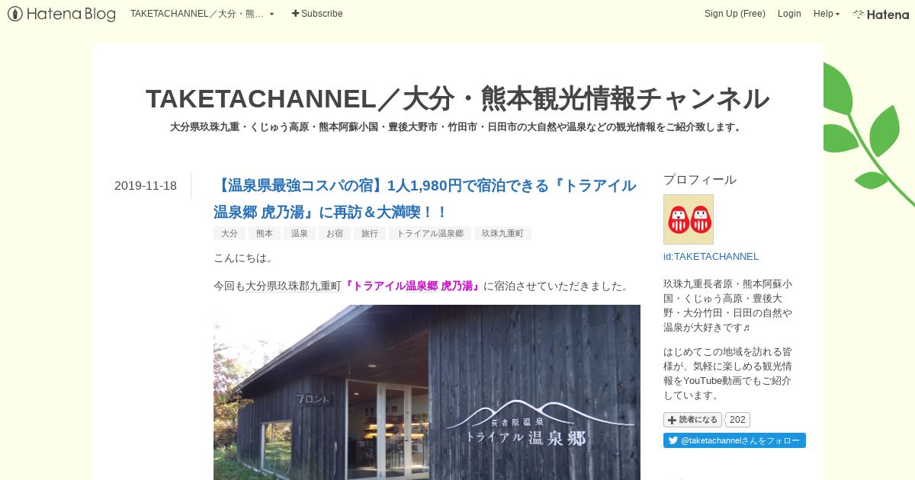Open the Help dropdown menu
This screenshot has width=915, height=480.
pyautogui.click(x=827, y=14)
